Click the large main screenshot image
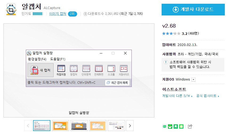 pyautogui.click(x=79, y=70)
